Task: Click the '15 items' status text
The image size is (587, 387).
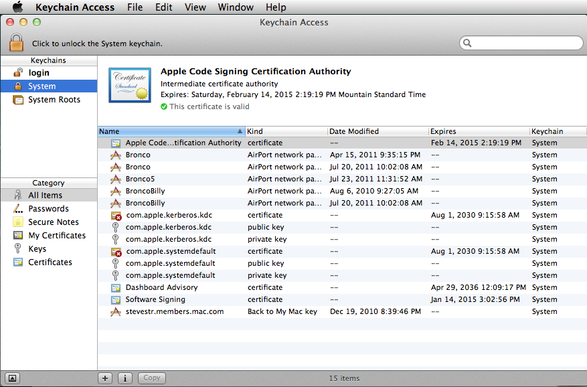Action: [344, 378]
